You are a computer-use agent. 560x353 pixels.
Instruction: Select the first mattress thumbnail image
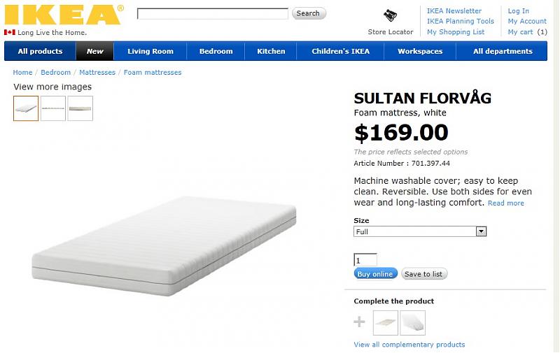coord(26,108)
